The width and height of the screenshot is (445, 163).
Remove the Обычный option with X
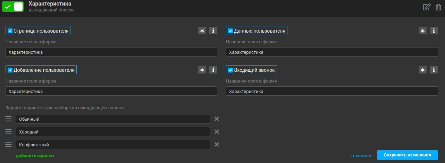coord(217,119)
